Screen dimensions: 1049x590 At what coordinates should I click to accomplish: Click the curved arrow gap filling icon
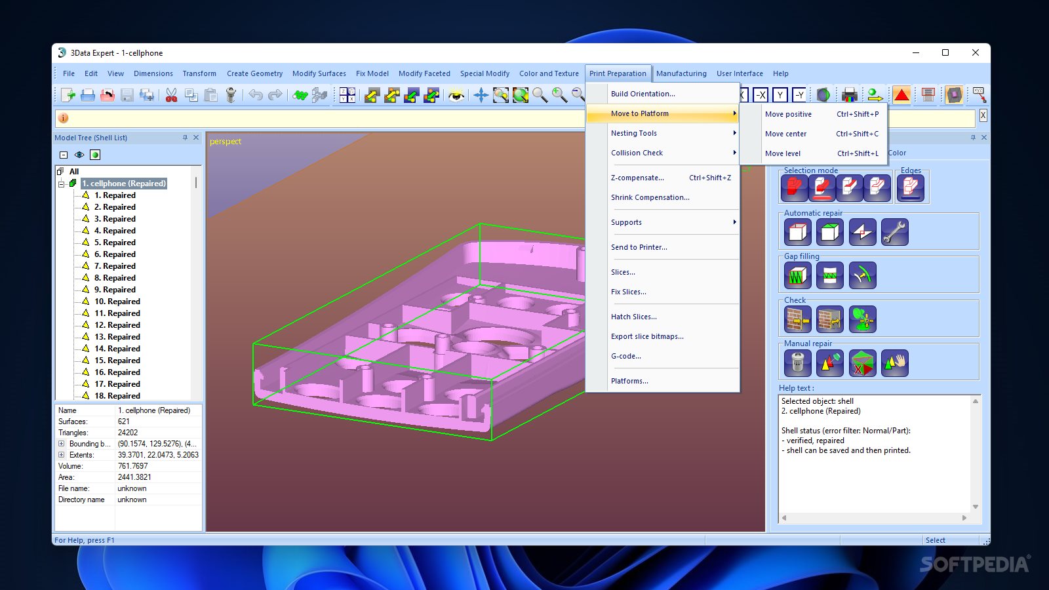(x=862, y=275)
